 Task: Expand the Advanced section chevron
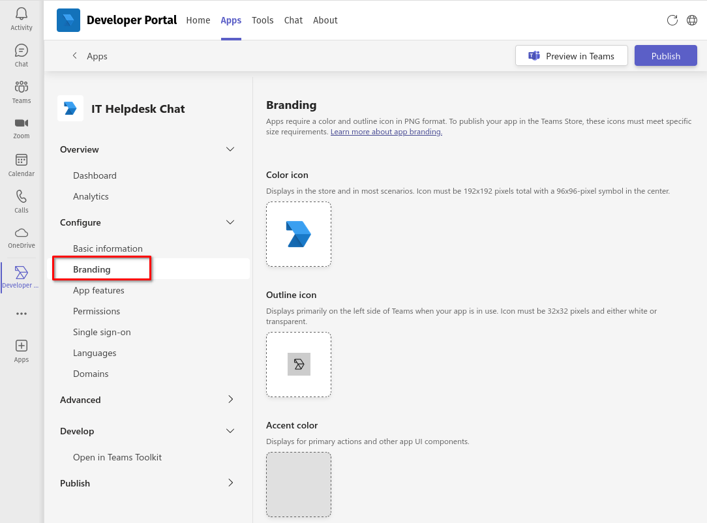(x=230, y=400)
